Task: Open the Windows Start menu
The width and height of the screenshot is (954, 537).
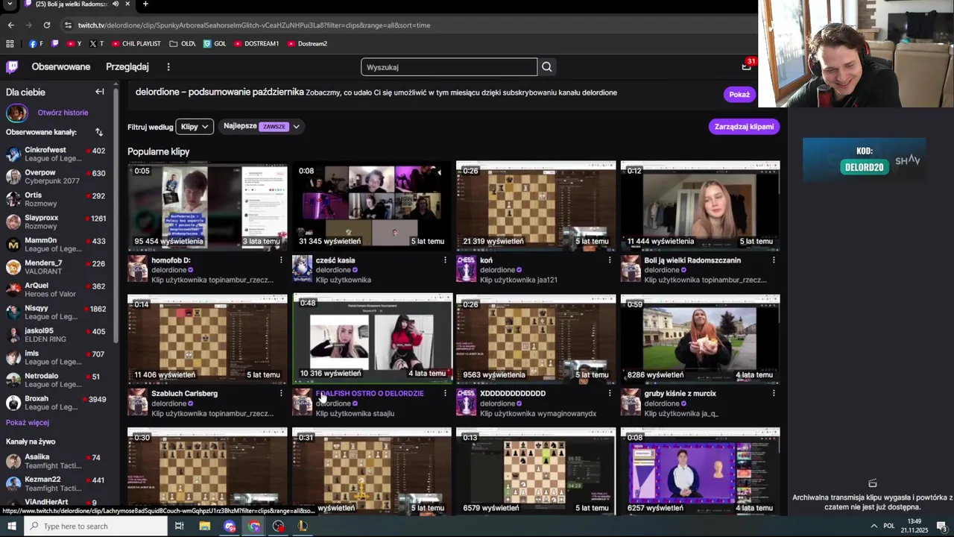Action: 11,527
